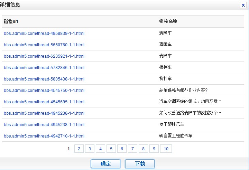
Task: Open link thread-4942710-1-1.html
Action: point(44,136)
